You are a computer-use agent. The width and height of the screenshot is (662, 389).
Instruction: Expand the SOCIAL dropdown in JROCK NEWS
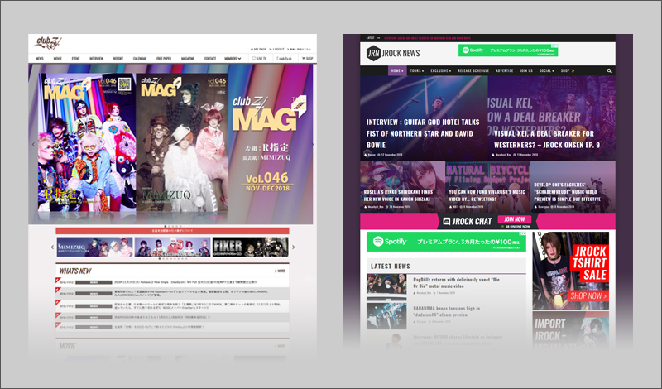pos(546,70)
